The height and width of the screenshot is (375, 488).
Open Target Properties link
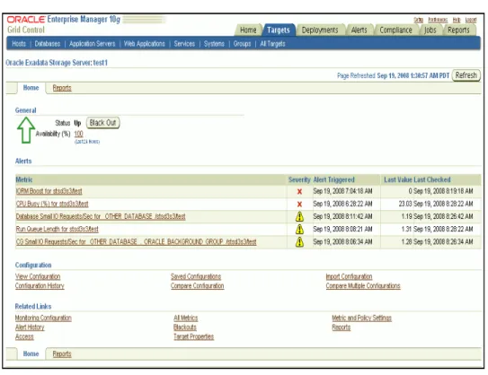(x=193, y=336)
